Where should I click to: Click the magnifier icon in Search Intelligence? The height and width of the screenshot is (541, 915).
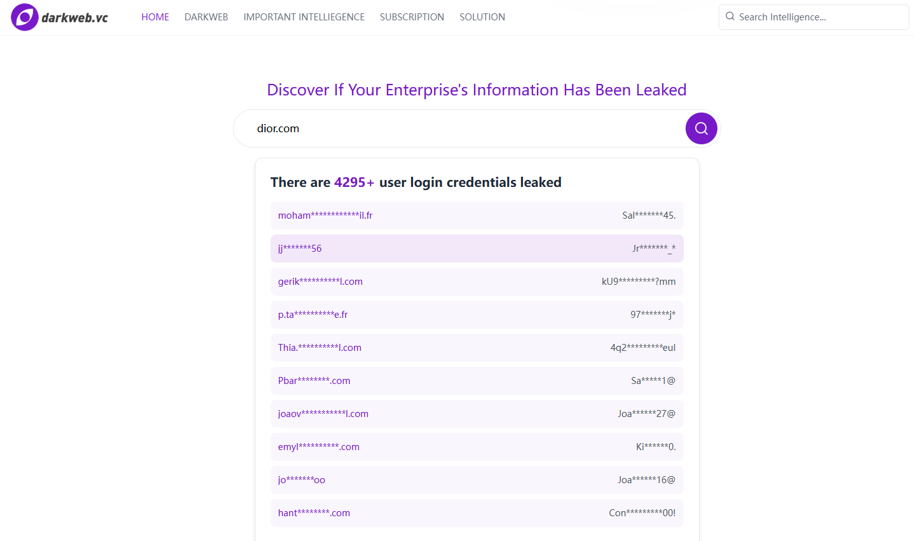pos(730,17)
